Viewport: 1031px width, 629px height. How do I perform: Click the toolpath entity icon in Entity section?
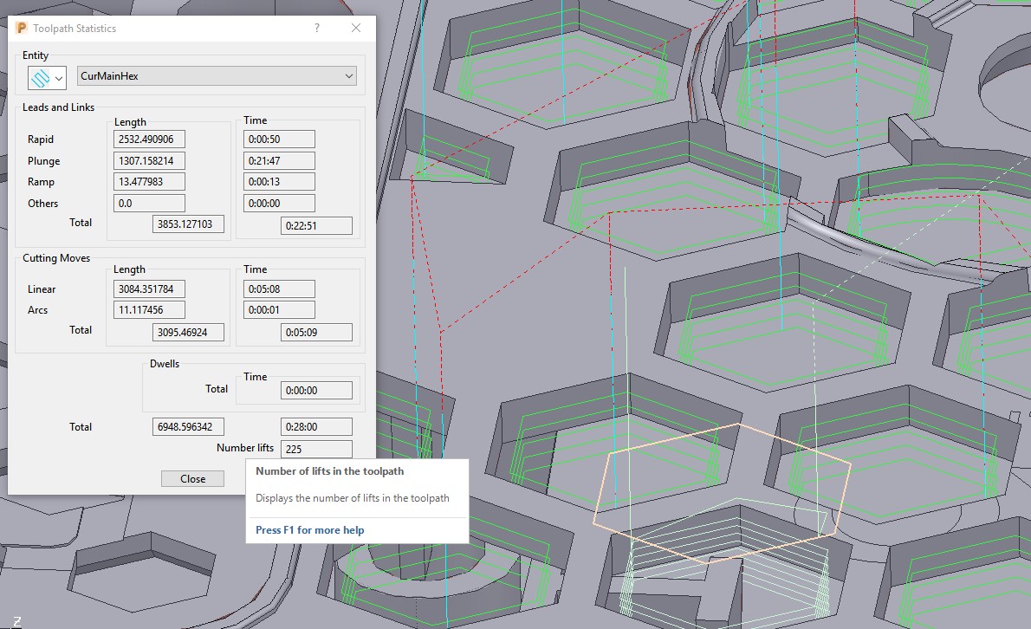click(x=40, y=77)
